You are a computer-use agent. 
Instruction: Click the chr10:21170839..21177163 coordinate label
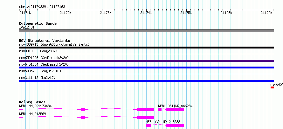(x=42, y=7)
